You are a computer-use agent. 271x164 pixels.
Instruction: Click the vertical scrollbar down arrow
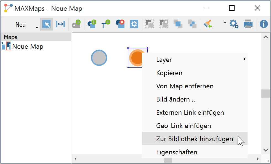266,150
